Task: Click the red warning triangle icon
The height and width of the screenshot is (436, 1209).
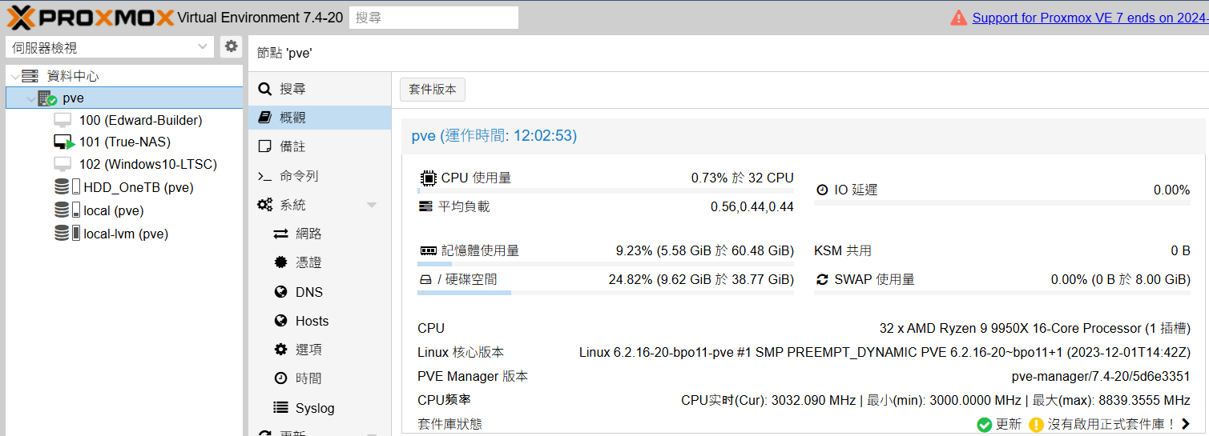Action: coord(958,18)
